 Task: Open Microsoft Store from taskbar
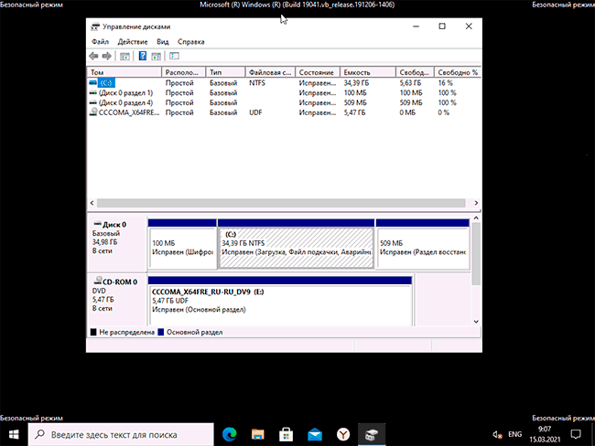pyautogui.click(x=287, y=434)
